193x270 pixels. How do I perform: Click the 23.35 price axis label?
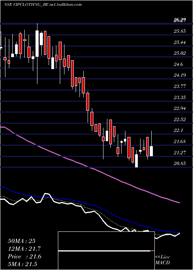[x=179, y=97]
